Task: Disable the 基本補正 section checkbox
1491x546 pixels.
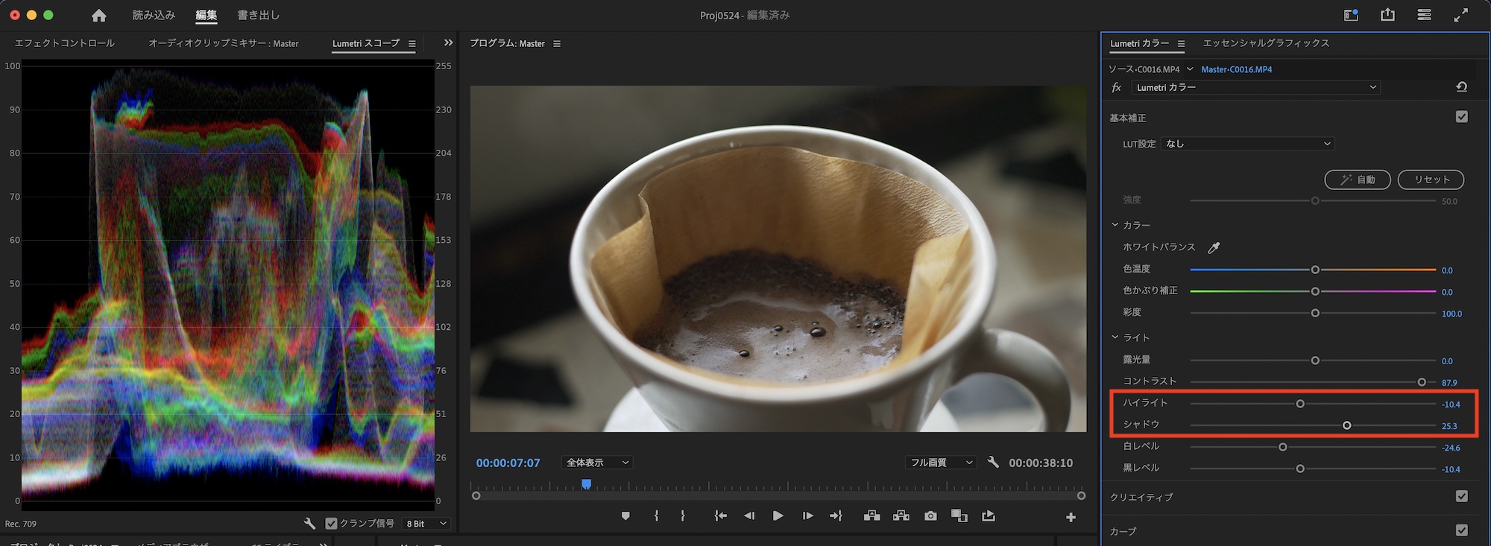Action: tap(1461, 117)
